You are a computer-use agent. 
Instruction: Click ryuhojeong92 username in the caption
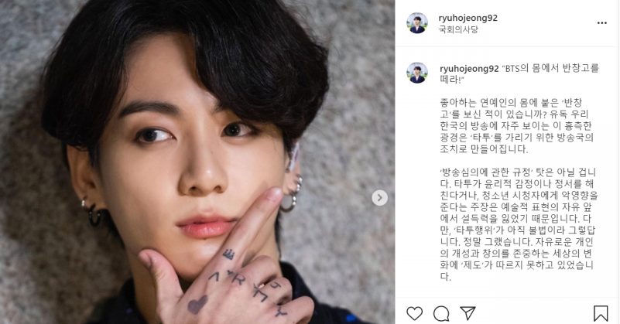(x=469, y=68)
